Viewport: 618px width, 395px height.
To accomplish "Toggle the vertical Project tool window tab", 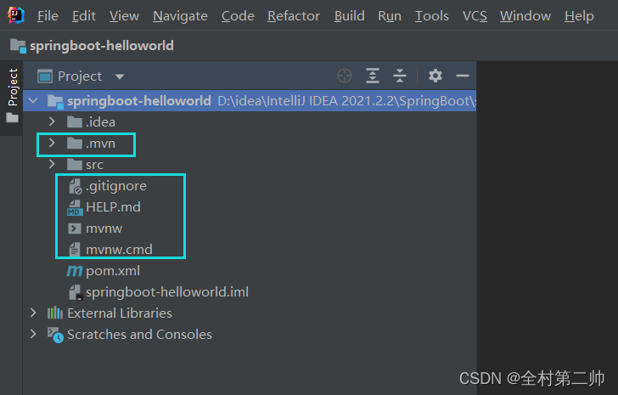I will point(13,87).
